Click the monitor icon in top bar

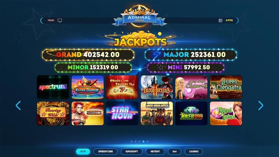tap(60, 21)
